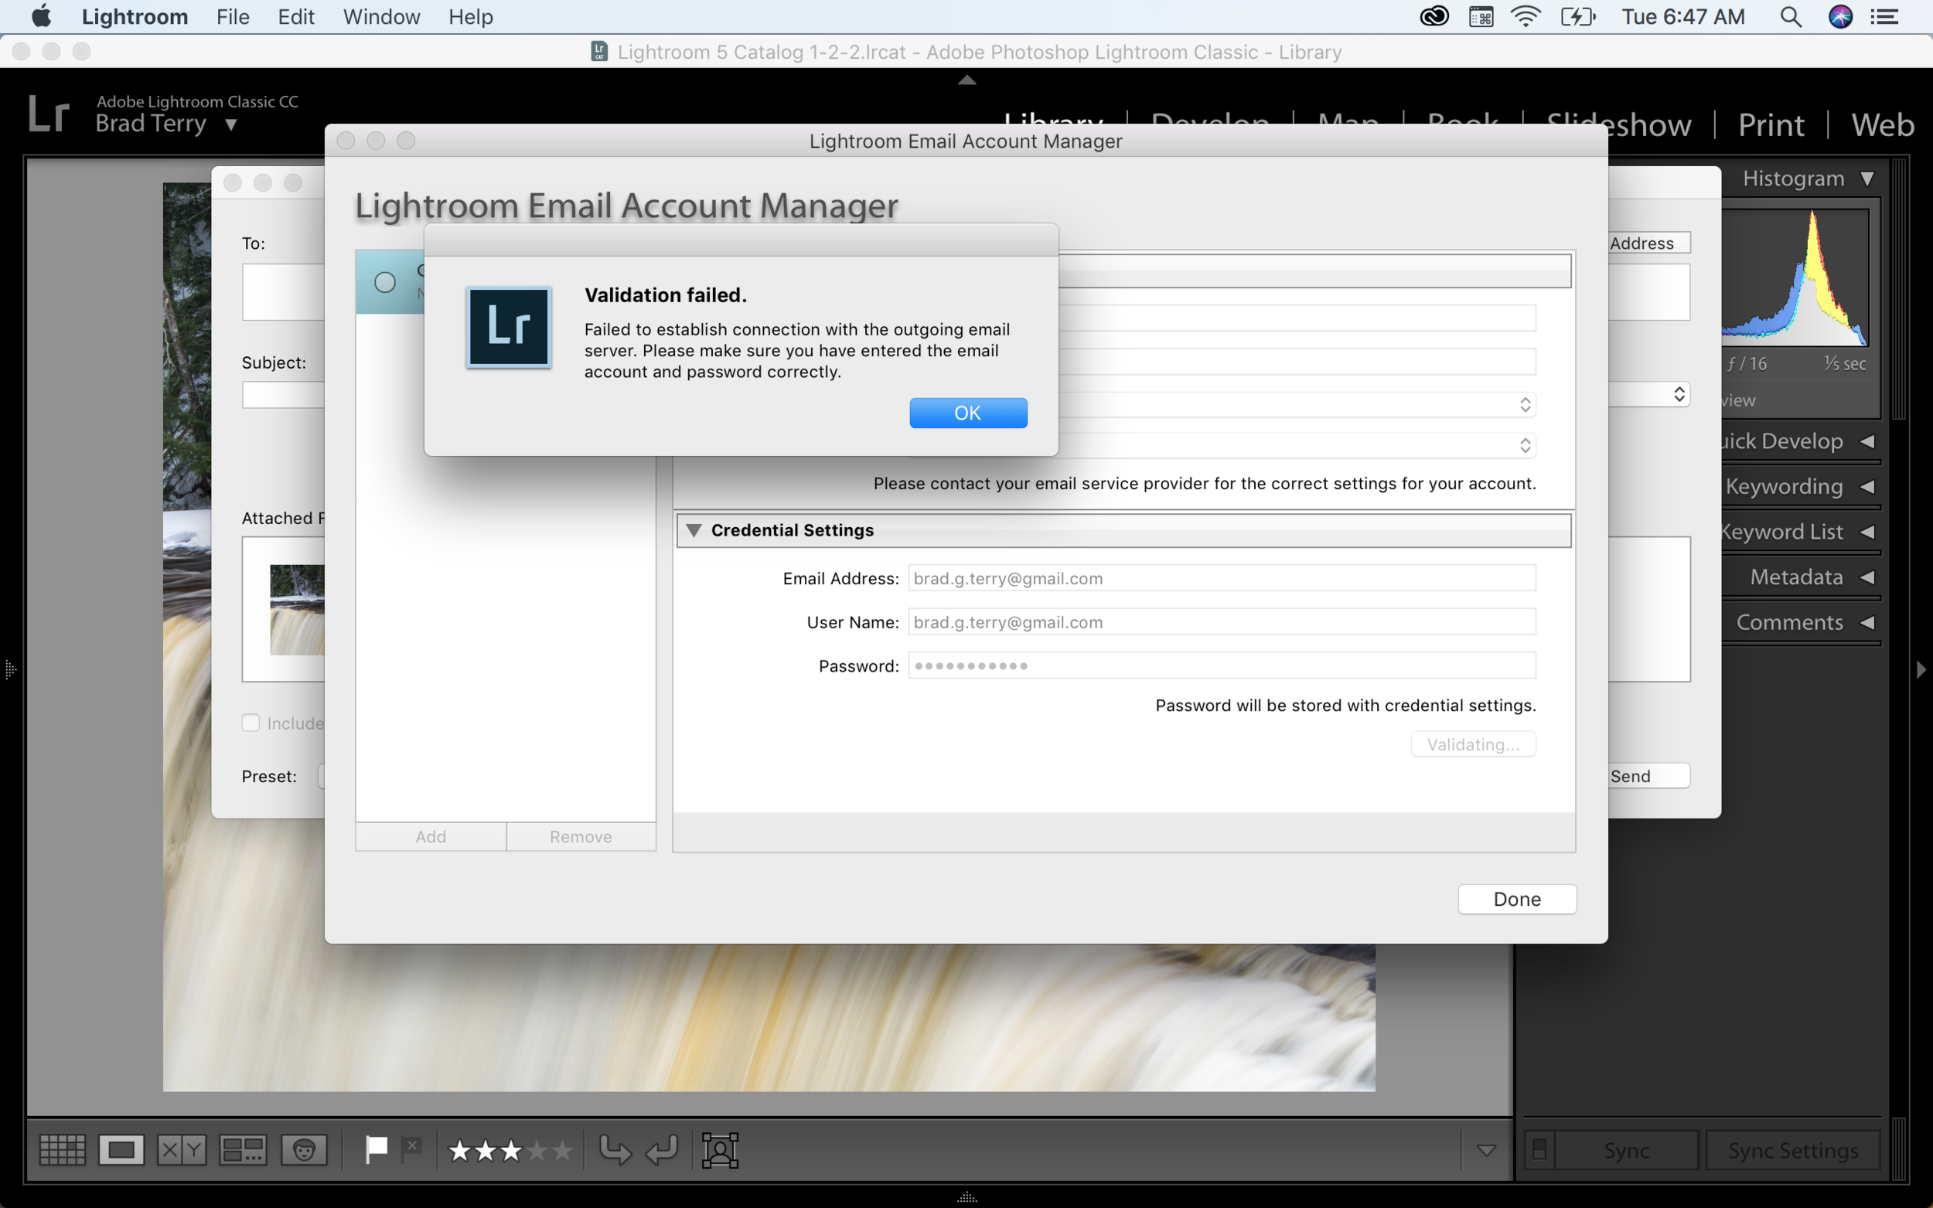Click Done in Email Account Manager
This screenshot has width=1933, height=1208.
[1517, 899]
